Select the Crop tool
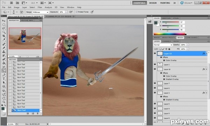 point(4,36)
